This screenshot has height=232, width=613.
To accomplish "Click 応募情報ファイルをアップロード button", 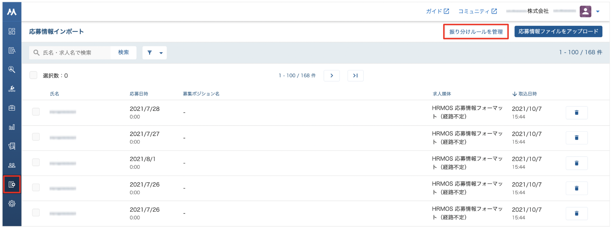I will (x=558, y=31).
